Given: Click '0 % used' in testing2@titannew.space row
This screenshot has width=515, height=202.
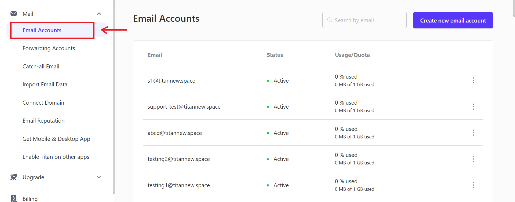Looking at the screenshot, I should pos(346,155).
